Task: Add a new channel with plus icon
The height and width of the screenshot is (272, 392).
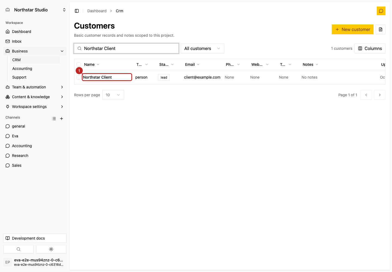Action: click(x=62, y=119)
